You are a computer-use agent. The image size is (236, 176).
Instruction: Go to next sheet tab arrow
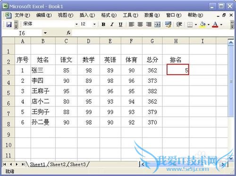click(17, 164)
